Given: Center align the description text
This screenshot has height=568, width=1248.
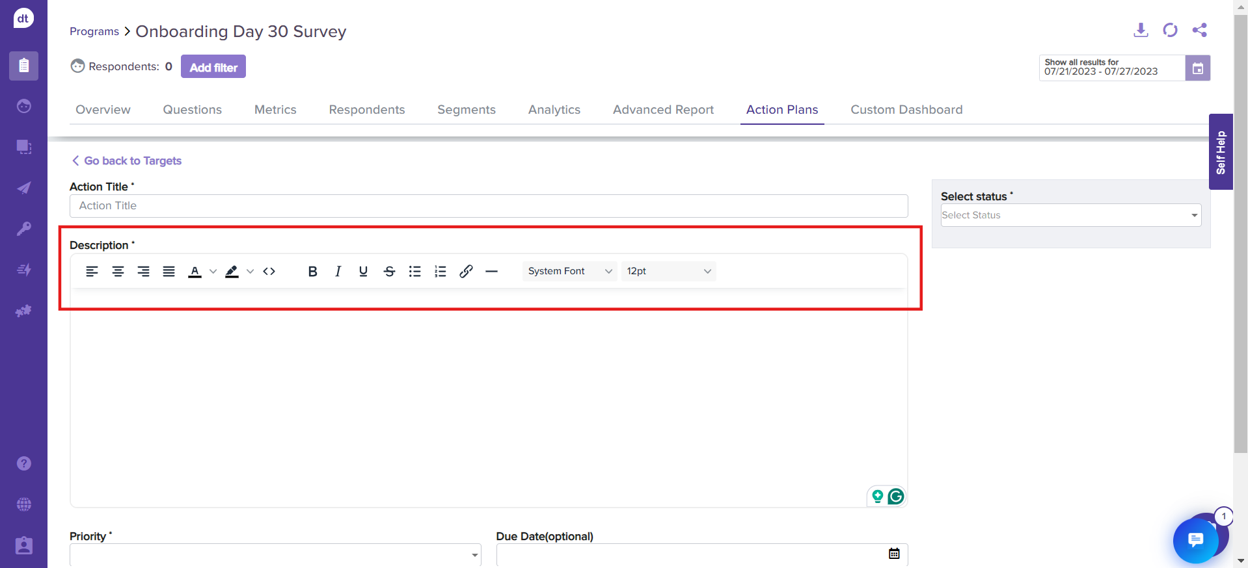Looking at the screenshot, I should click(x=118, y=272).
